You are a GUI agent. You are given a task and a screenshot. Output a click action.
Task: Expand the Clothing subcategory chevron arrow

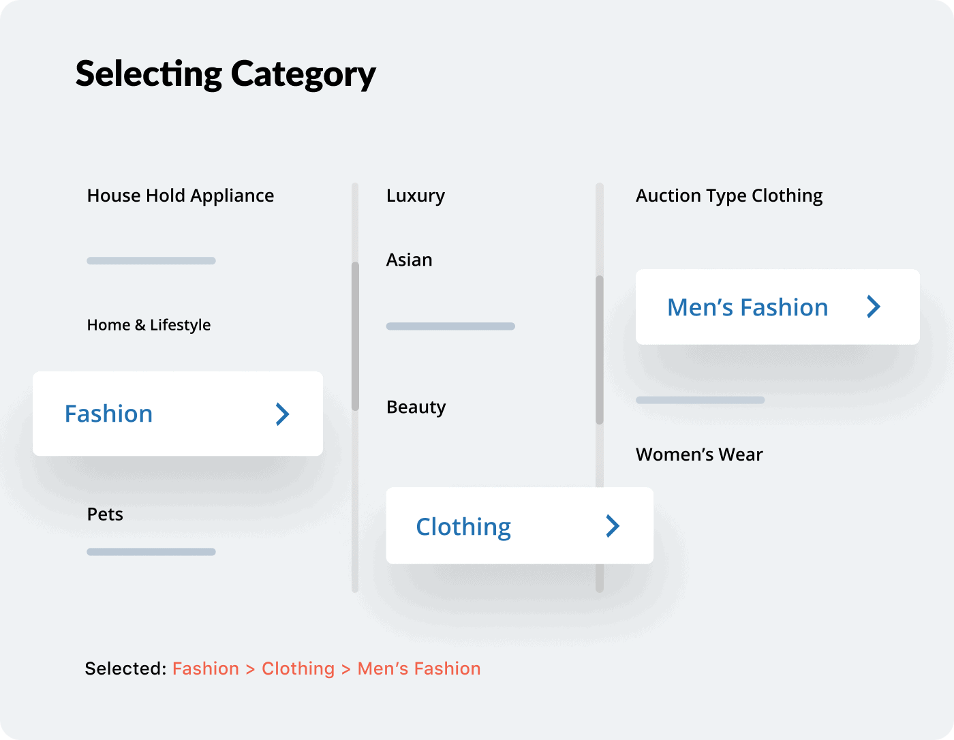(x=613, y=526)
